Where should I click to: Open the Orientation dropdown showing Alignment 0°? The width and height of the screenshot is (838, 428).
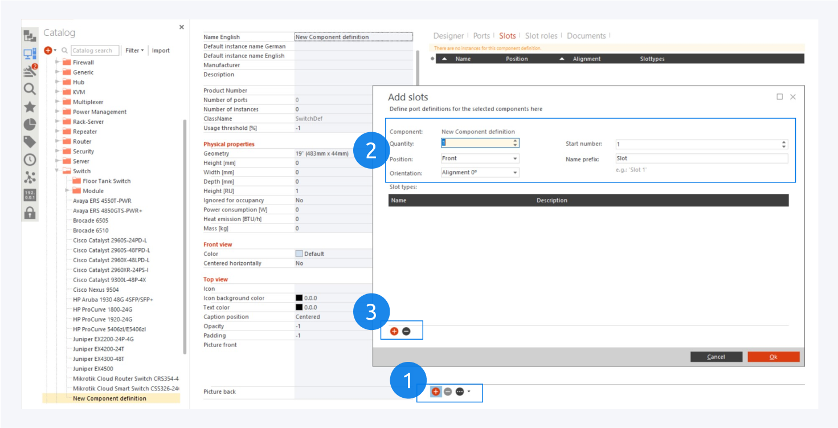point(480,172)
